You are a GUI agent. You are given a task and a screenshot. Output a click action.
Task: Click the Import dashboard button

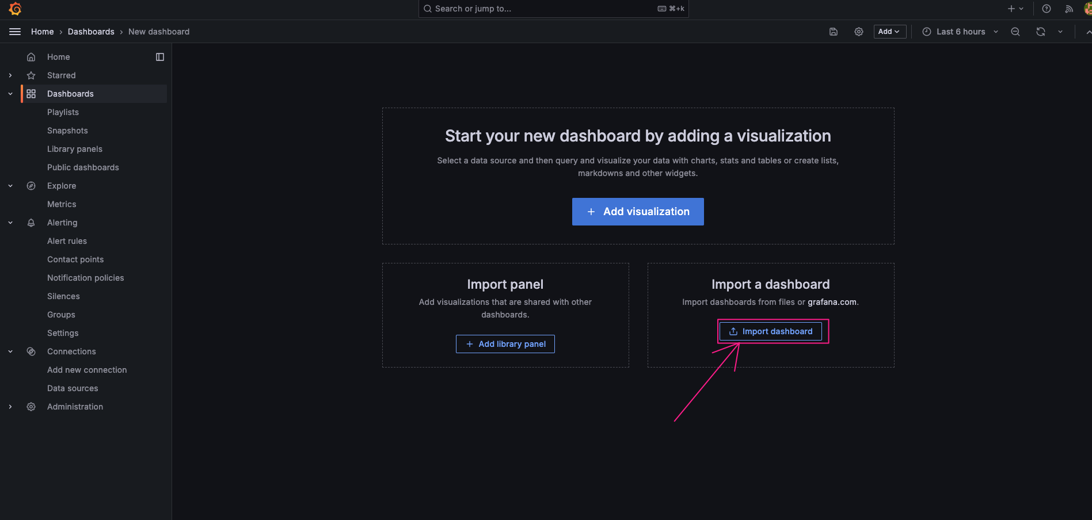pyautogui.click(x=770, y=331)
